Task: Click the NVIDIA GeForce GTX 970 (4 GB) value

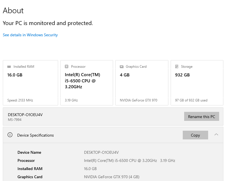Action: pos(112,177)
